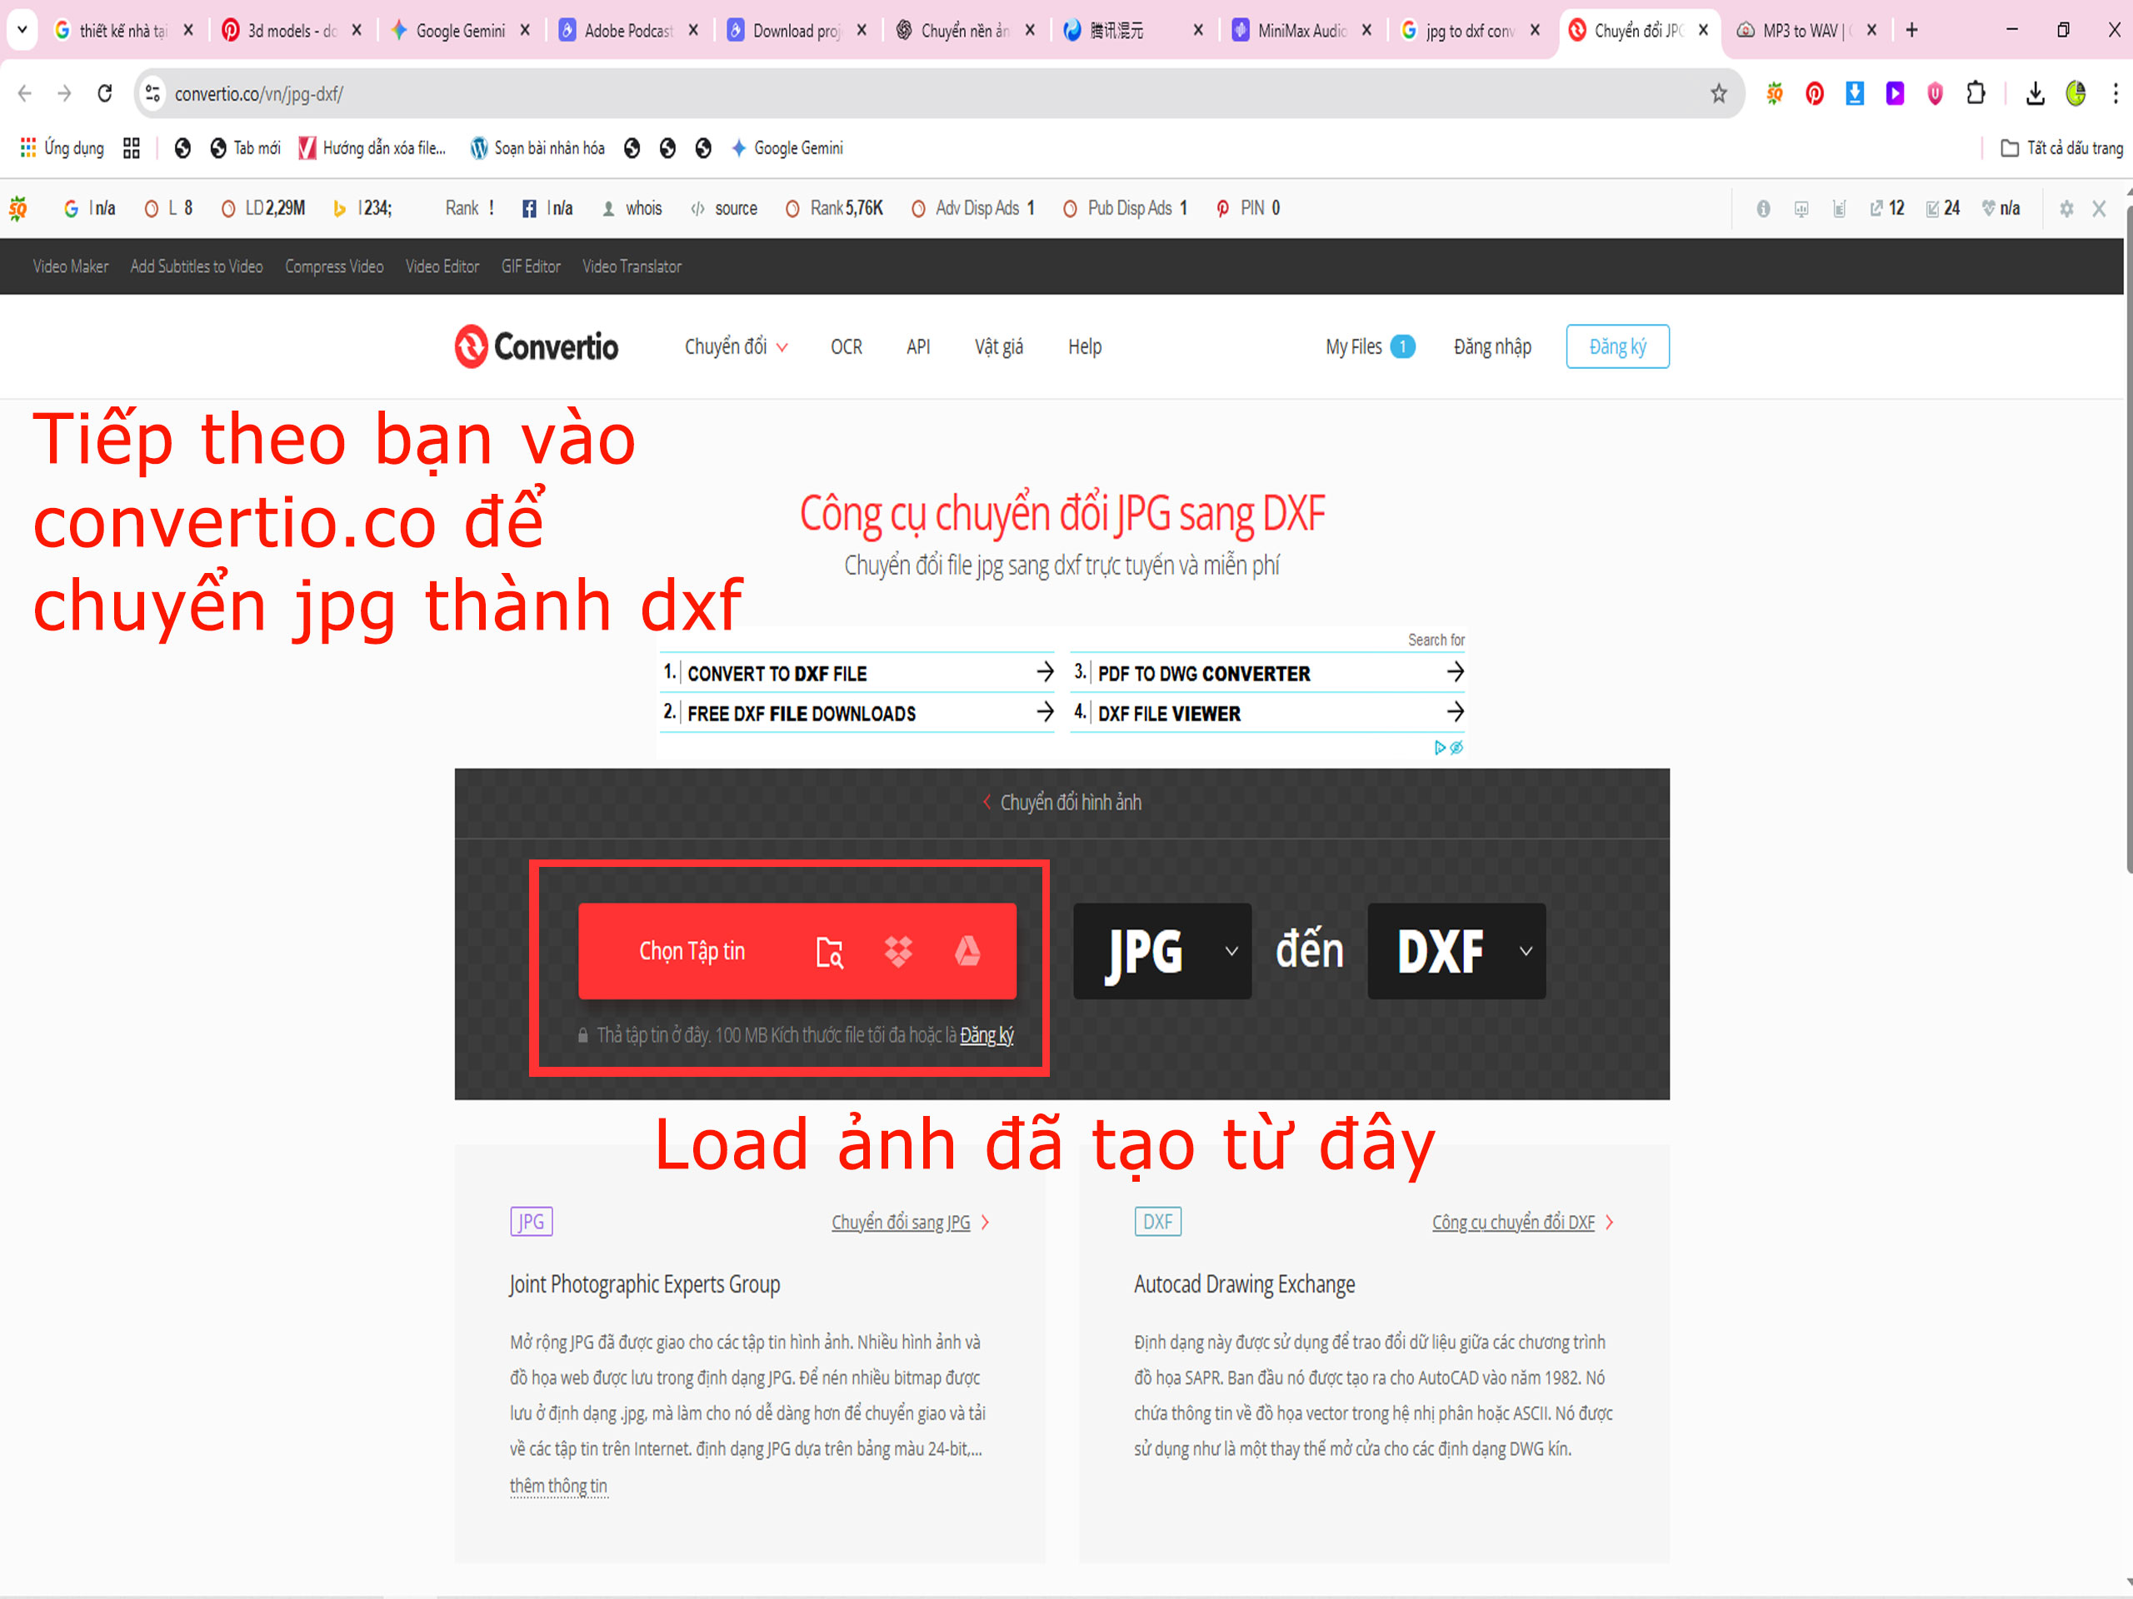The width and height of the screenshot is (2133, 1599).
Task: Click the Google Drive upload icon
Action: 967,951
